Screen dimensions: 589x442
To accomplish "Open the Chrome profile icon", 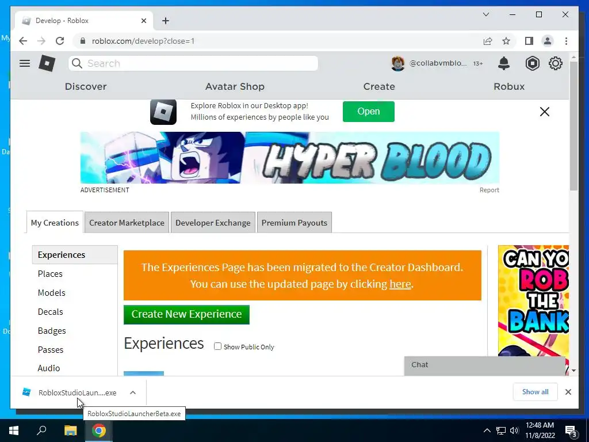I will point(548,41).
